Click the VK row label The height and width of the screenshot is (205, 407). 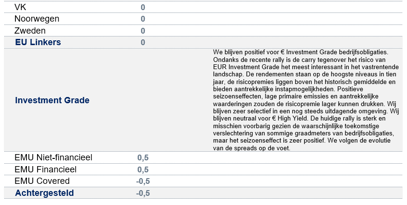(21, 7)
